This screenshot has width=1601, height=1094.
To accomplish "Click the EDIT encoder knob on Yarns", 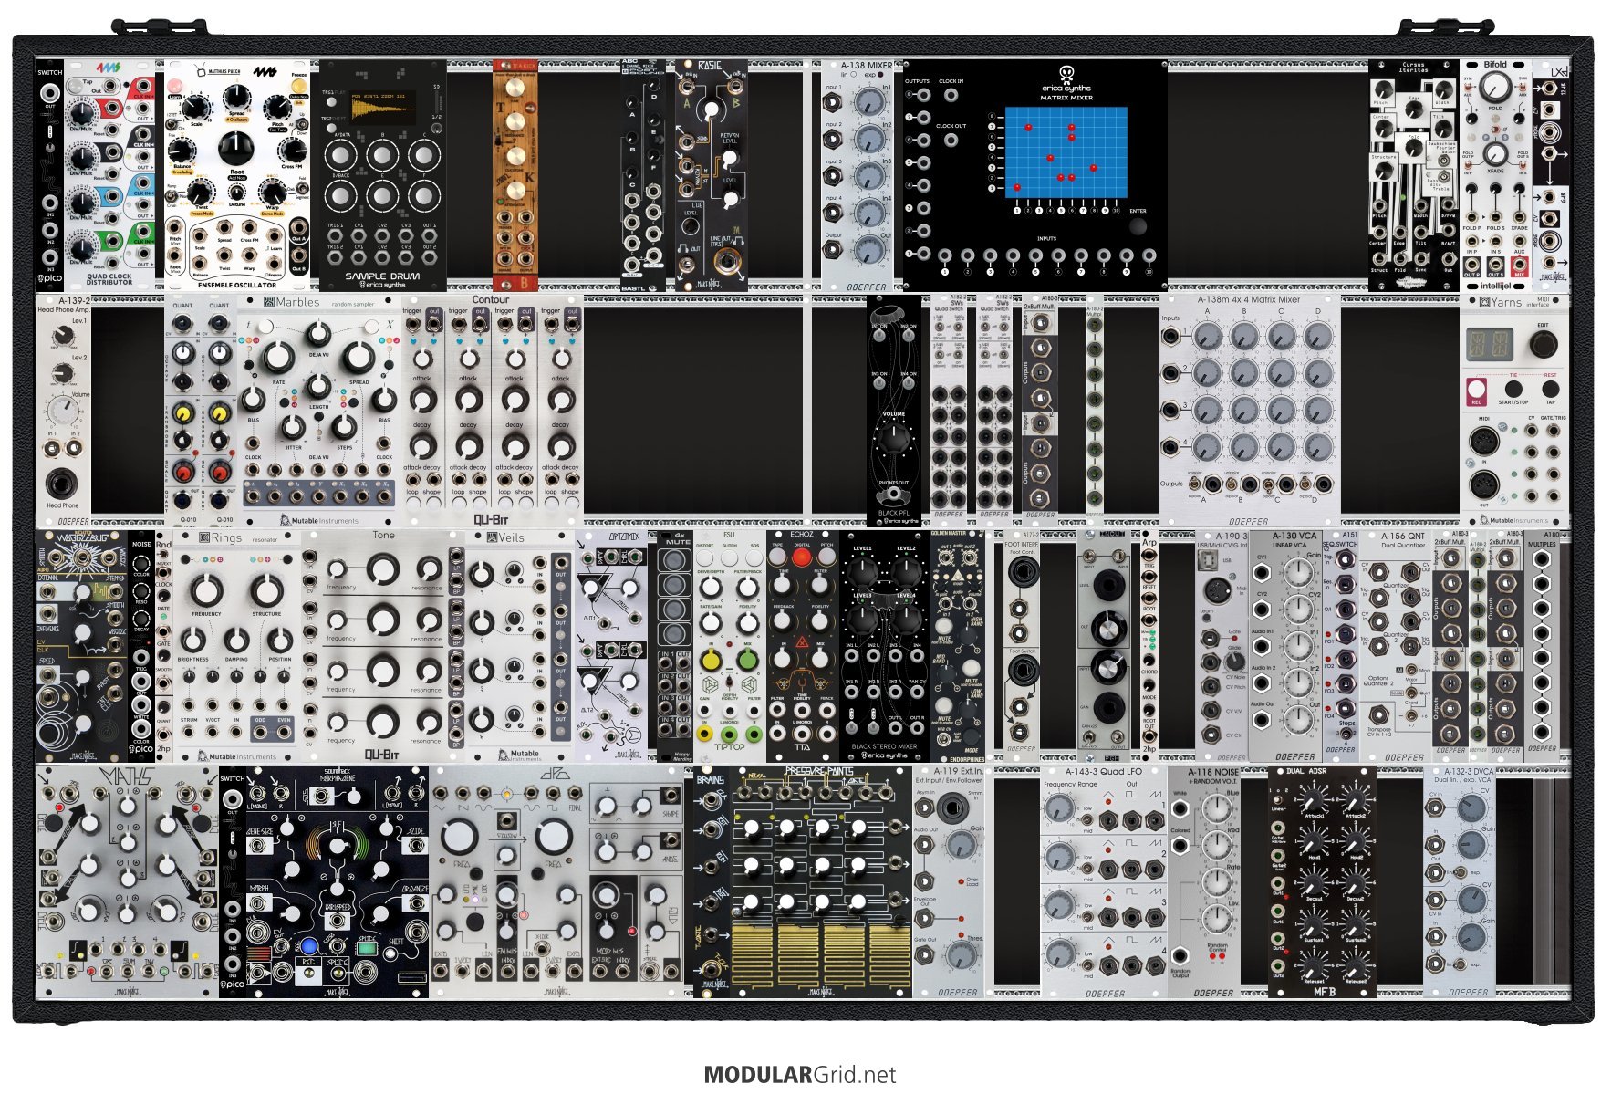I will (1543, 344).
